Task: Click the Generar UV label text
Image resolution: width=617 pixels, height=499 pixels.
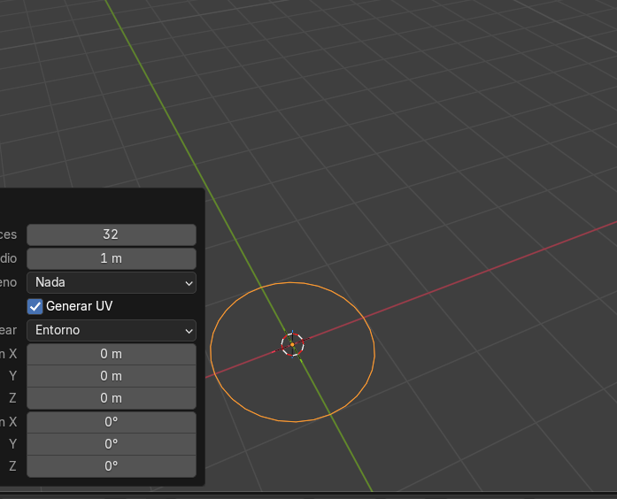Action: point(80,306)
